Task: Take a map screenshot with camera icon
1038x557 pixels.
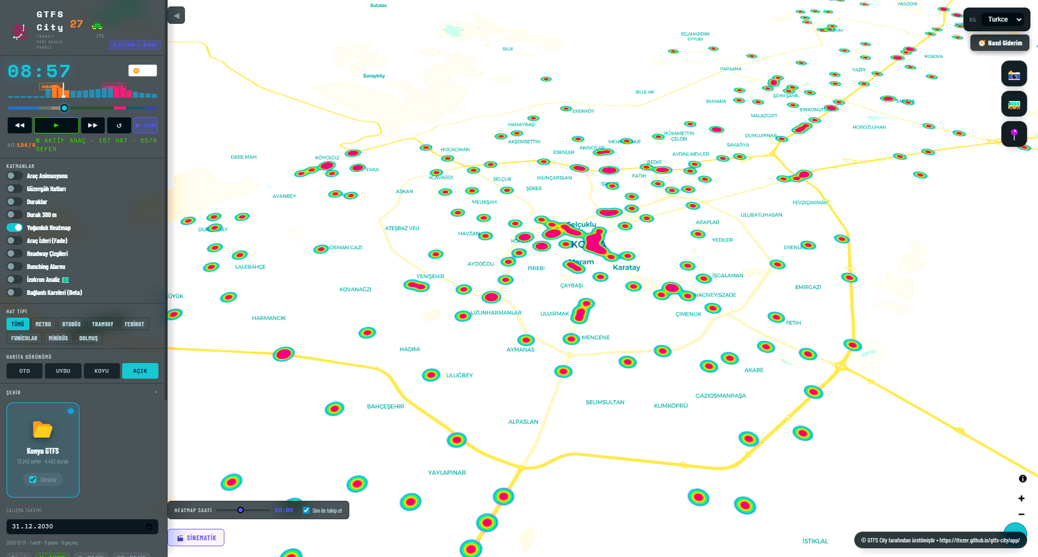Action: point(1014,74)
